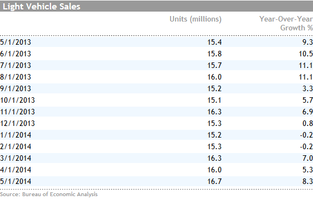Click the 8/1/2013 date cell

(x=16, y=77)
